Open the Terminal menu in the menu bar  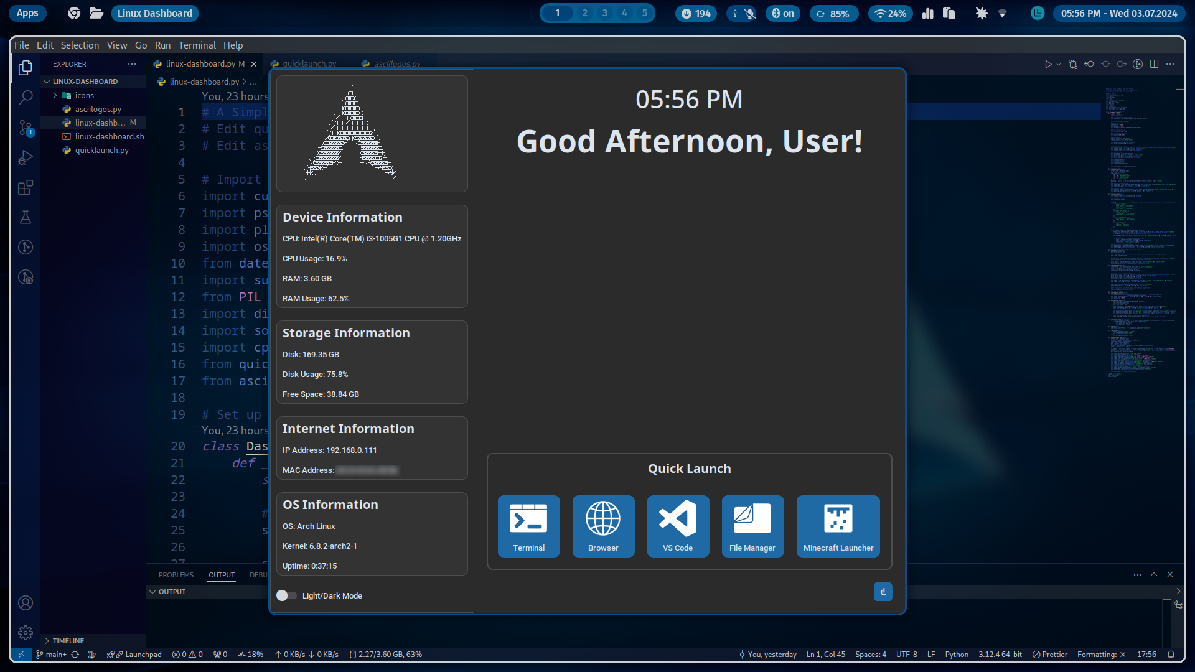coord(197,45)
